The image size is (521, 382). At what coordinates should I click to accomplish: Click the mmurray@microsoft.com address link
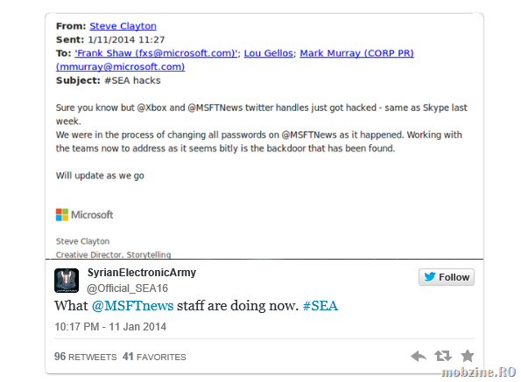[x=120, y=66]
